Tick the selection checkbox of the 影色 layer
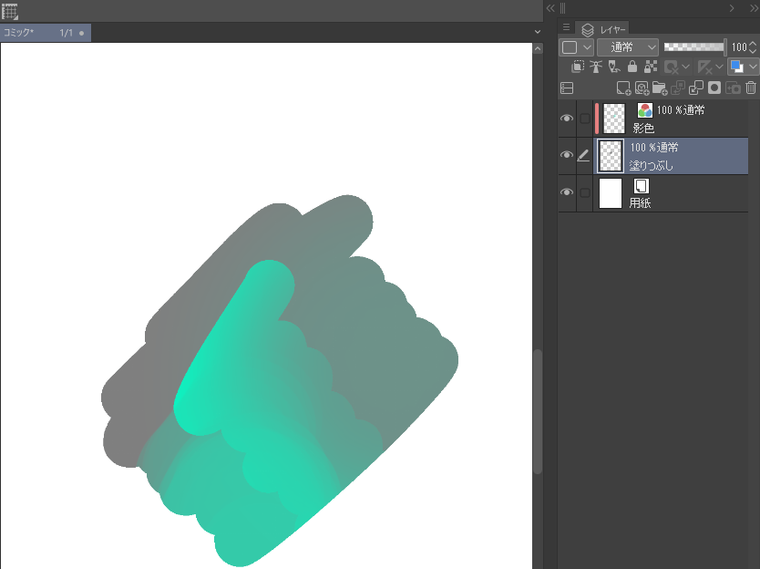Viewport: 760px width, 569px height. point(585,119)
